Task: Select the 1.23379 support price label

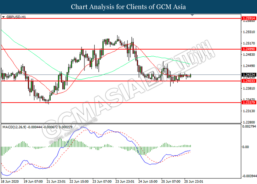Action: [x=249, y=103]
